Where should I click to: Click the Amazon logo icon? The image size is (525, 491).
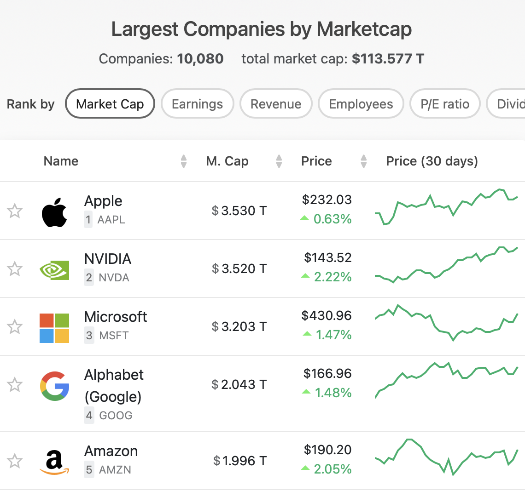pos(55,462)
